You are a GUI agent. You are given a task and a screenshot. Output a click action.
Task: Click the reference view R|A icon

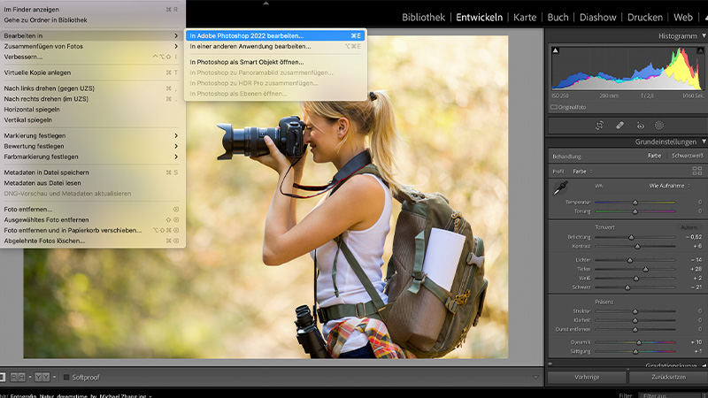(17, 377)
